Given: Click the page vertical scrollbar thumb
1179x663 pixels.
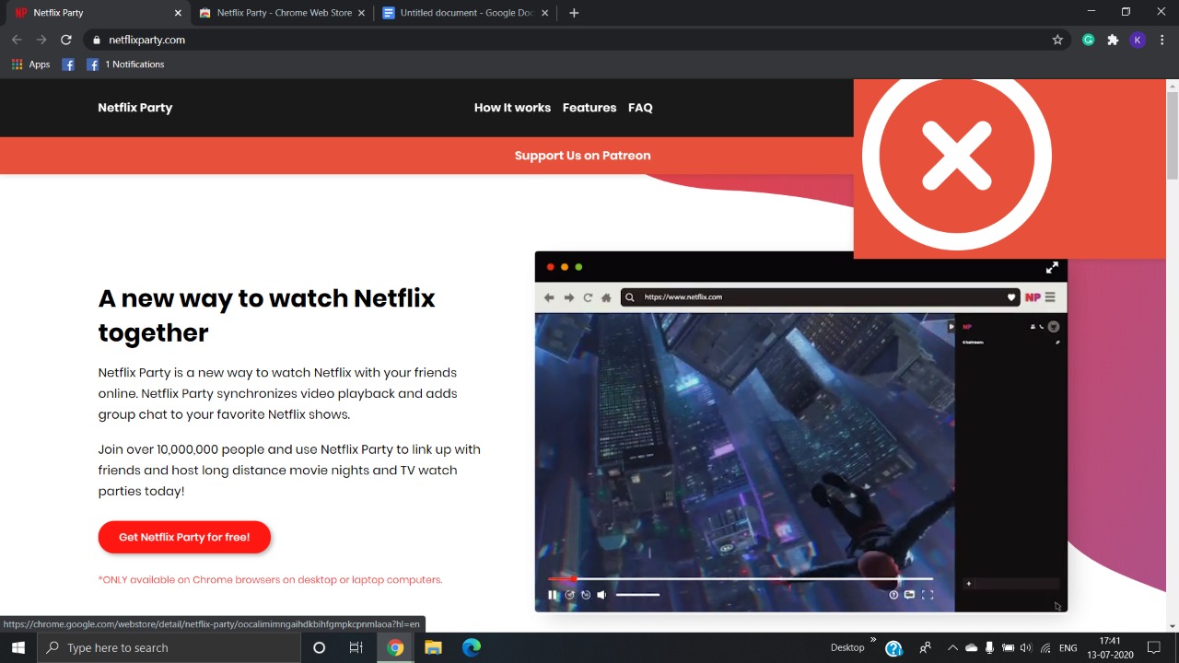Looking at the screenshot, I should (x=1172, y=135).
